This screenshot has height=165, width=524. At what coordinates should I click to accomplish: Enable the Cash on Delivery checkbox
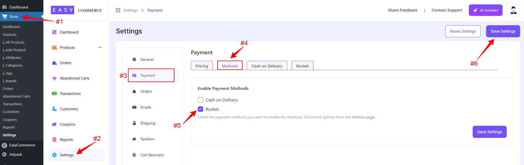[200, 100]
